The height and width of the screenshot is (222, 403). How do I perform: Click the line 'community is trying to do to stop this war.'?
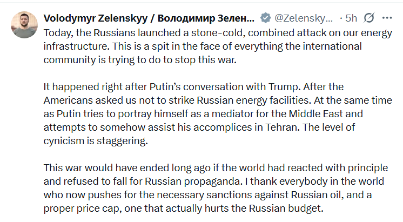(x=140, y=60)
